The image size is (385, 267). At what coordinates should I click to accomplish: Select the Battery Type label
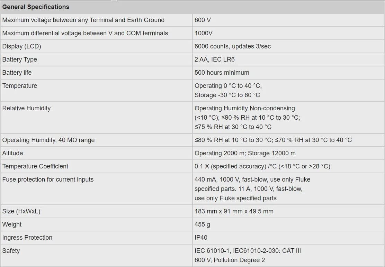coord(19,59)
